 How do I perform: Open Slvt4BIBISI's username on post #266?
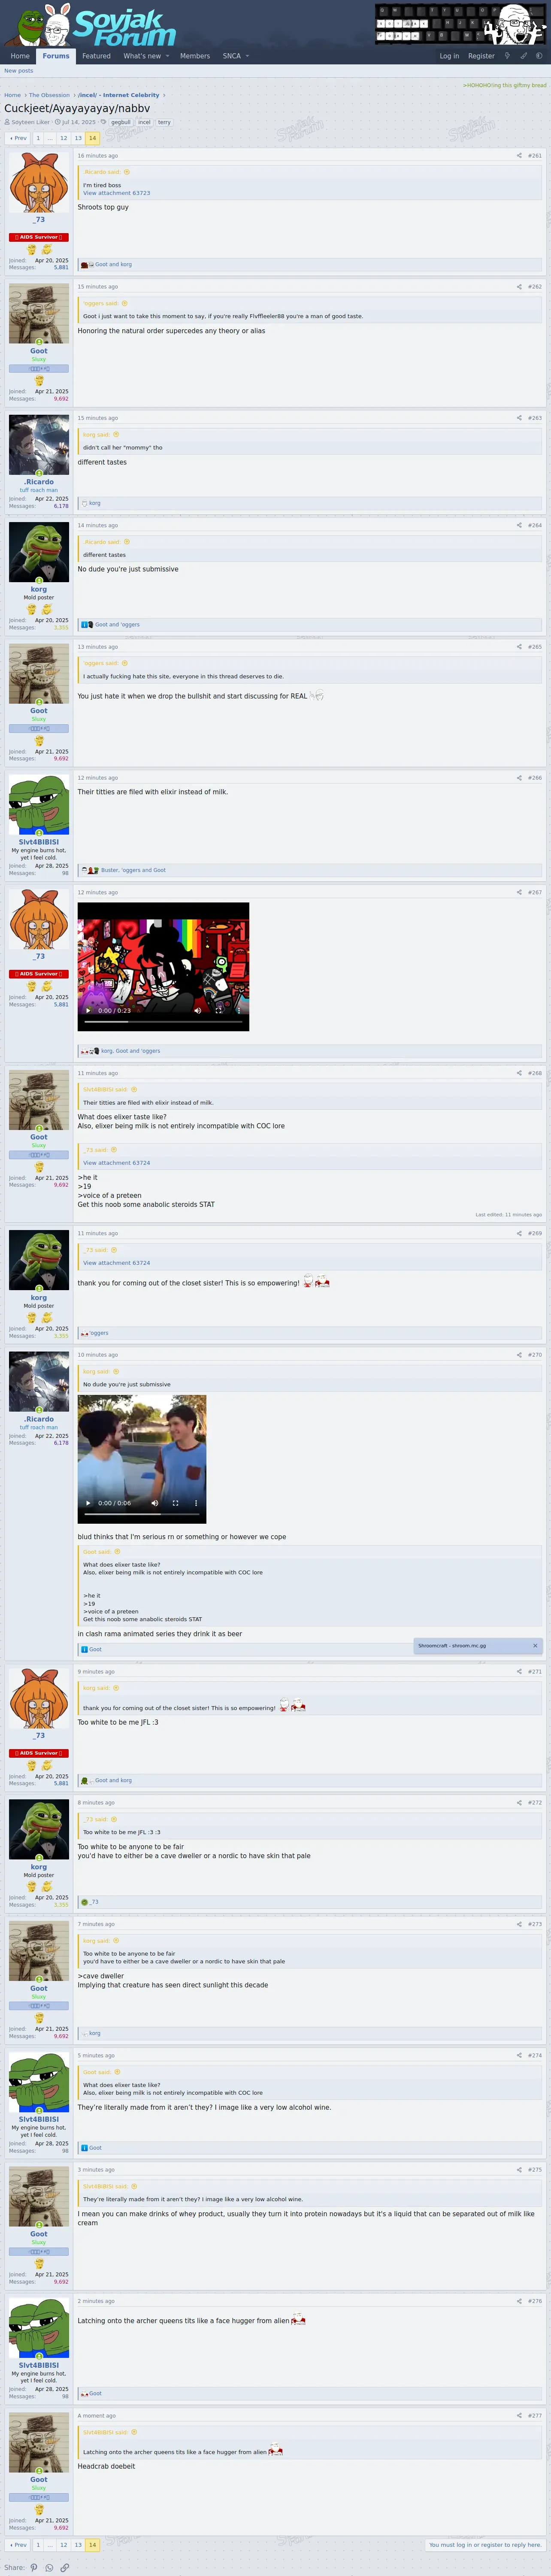[x=39, y=842]
